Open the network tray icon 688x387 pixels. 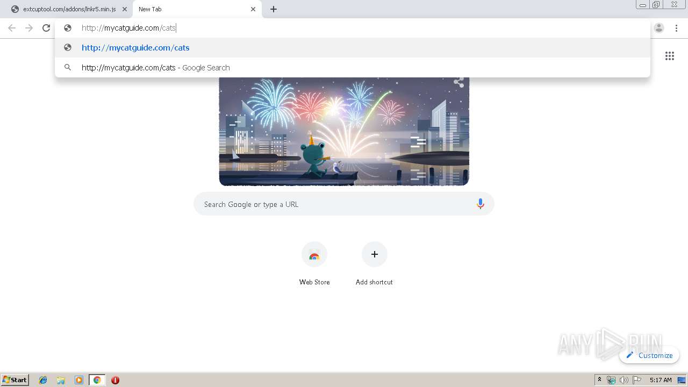pos(611,380)
